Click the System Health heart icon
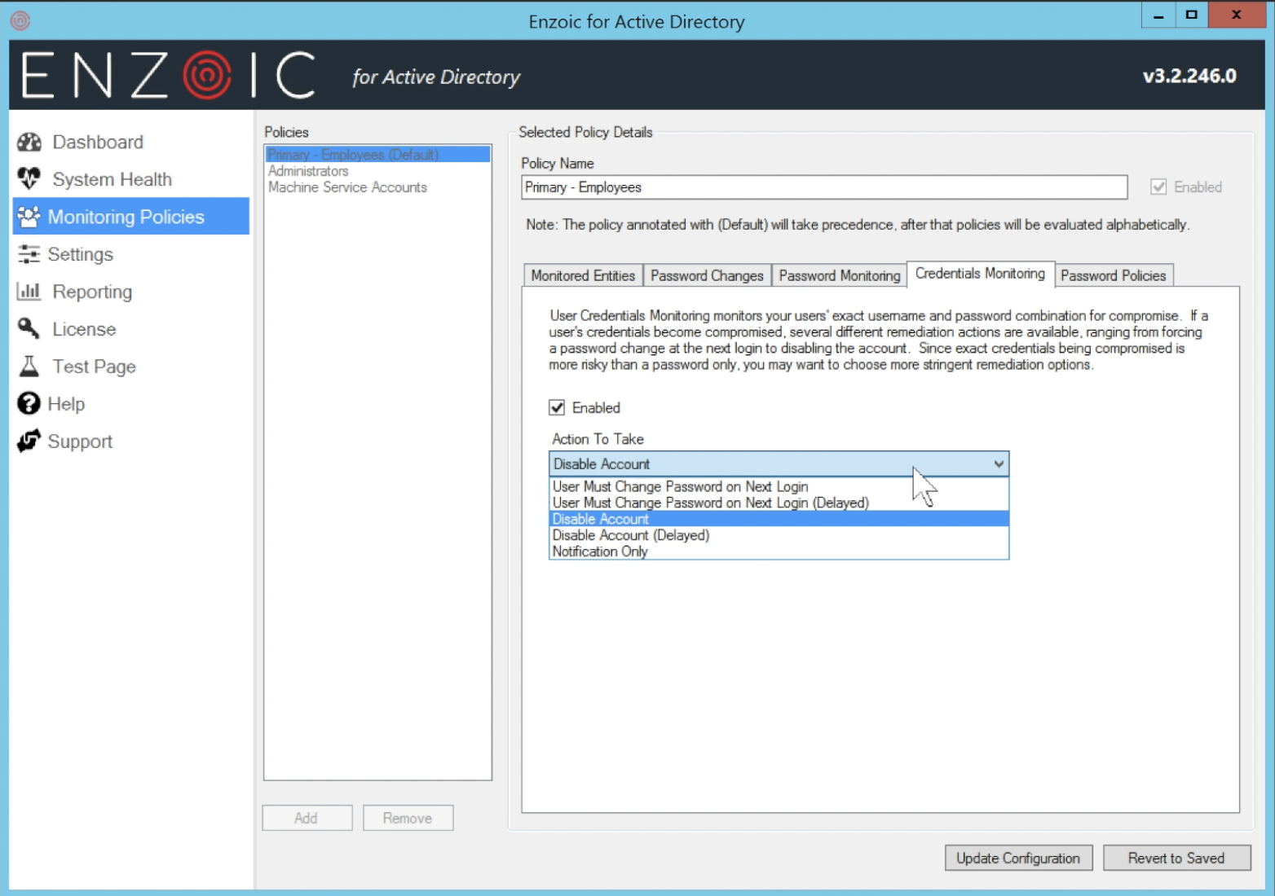Screen dimensions: 1275x896 28,178
